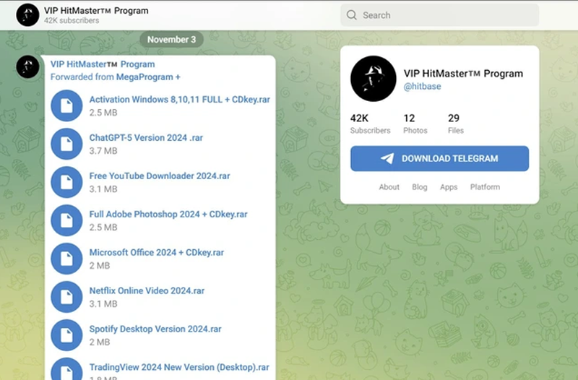This screenshot has height=380, width=578.
Task: Click the Search input field
Action: [x=439, y=15]
